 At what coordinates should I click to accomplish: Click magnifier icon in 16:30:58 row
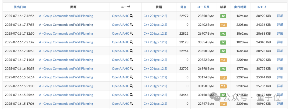coord(131,68)
